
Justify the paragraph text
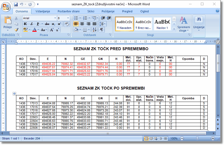point(94,24)
